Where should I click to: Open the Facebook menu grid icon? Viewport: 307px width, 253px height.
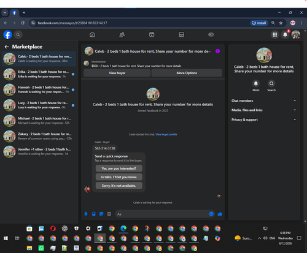point(275,35)
